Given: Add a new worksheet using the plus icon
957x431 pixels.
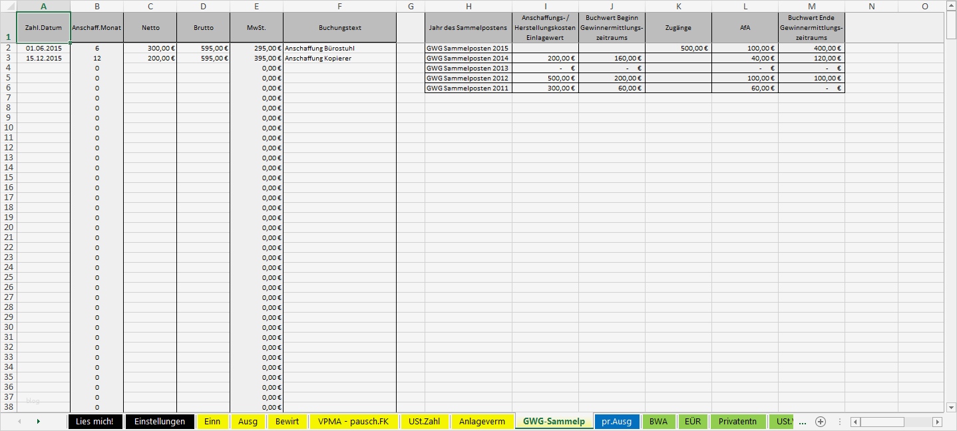Looking at the screenshot, I should click(x=820, y=420).
